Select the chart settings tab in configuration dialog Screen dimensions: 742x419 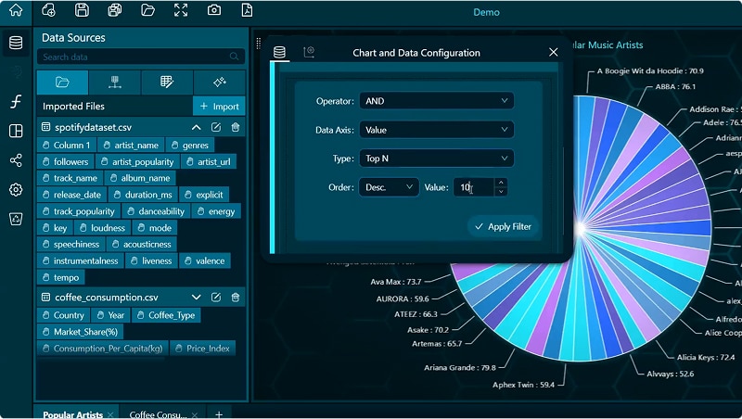[x=309, y=53]
